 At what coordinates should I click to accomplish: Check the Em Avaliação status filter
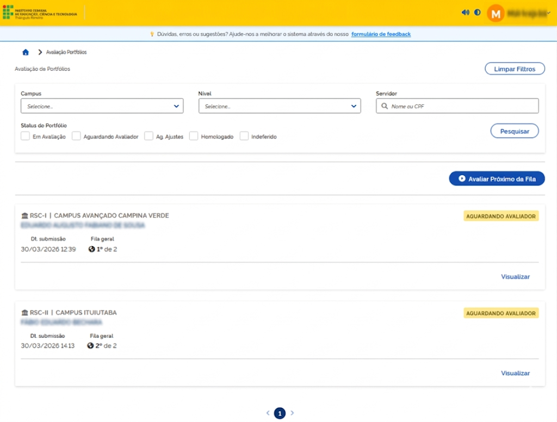point(25,136)
